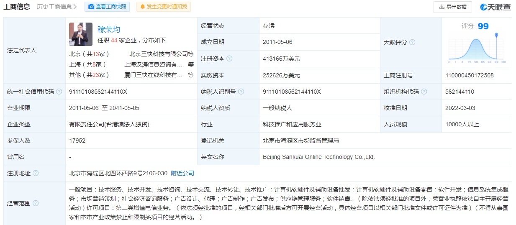Select the 存续 business status value
This screenshot has height=225, width=516.
click(x=269, y=26)
